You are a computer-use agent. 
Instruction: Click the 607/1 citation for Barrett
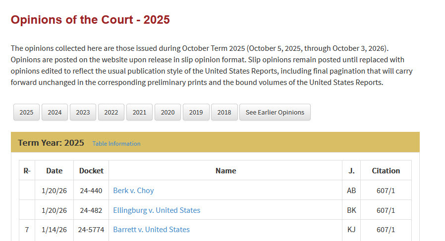[386, 230]
